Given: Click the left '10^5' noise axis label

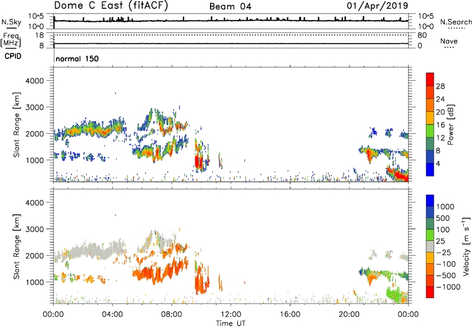Looking at the screenshot, I should click(36, 17).
